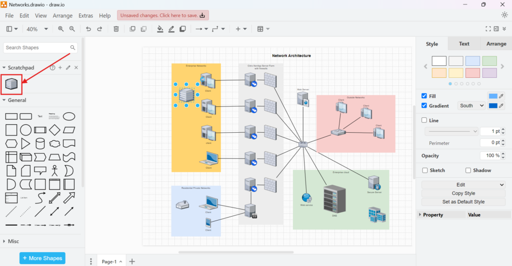The width and height of the screenshot is (512, 266).
Task: Open the Gradient direction South dropdown
Action: pos(472,106)
